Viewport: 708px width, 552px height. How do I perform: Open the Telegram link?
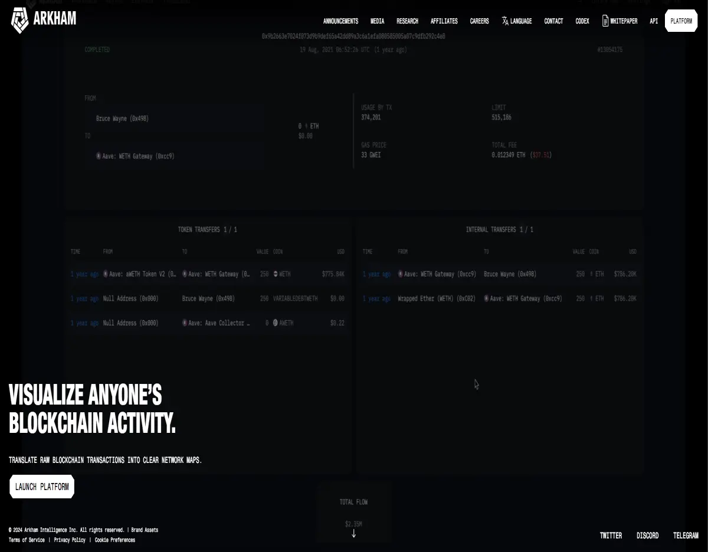pos(686,535)
